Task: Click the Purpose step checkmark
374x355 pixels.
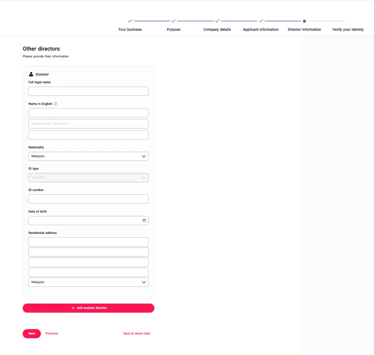Action: (x=174, y=21)
